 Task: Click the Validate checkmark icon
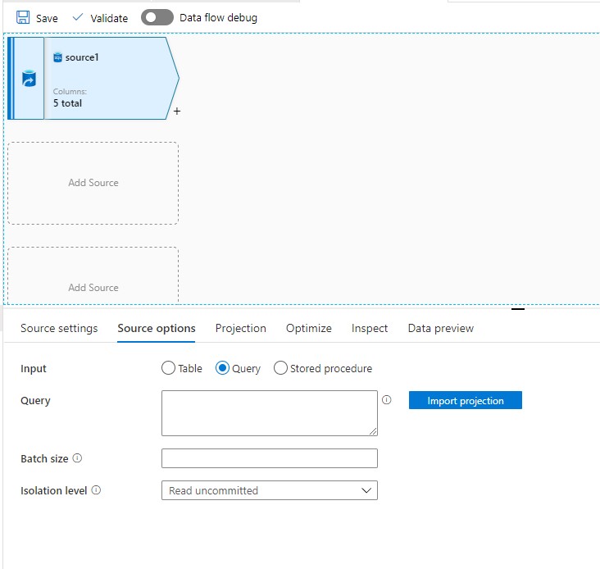[x=78, y=17]
